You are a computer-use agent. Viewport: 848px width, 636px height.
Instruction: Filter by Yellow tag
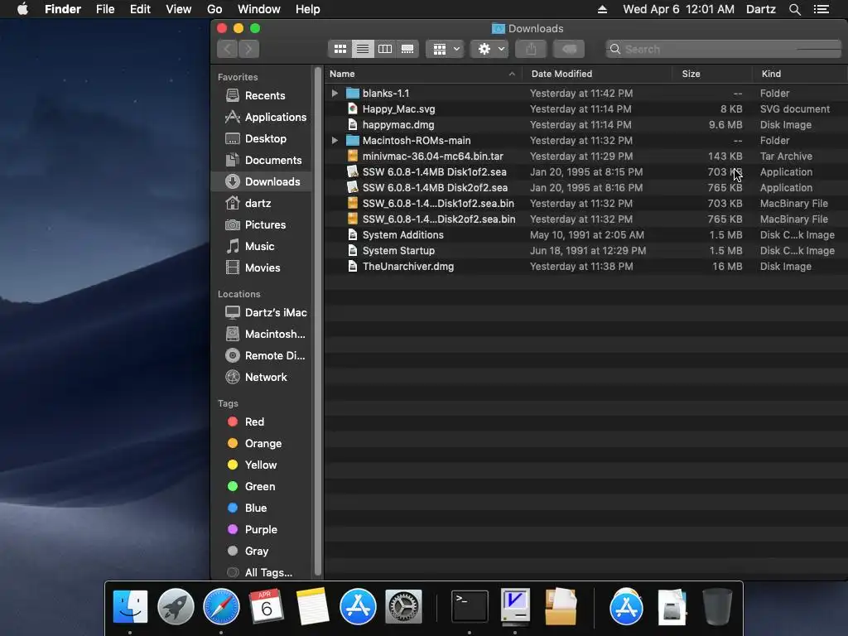click(262, 465)
